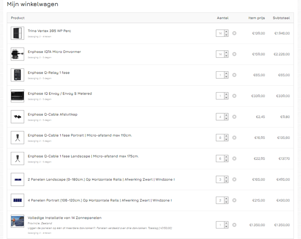
Task: Open Q-Cable Afsluitkap product thumbnail
Action: pyautogui.click(x=17, y=117)
